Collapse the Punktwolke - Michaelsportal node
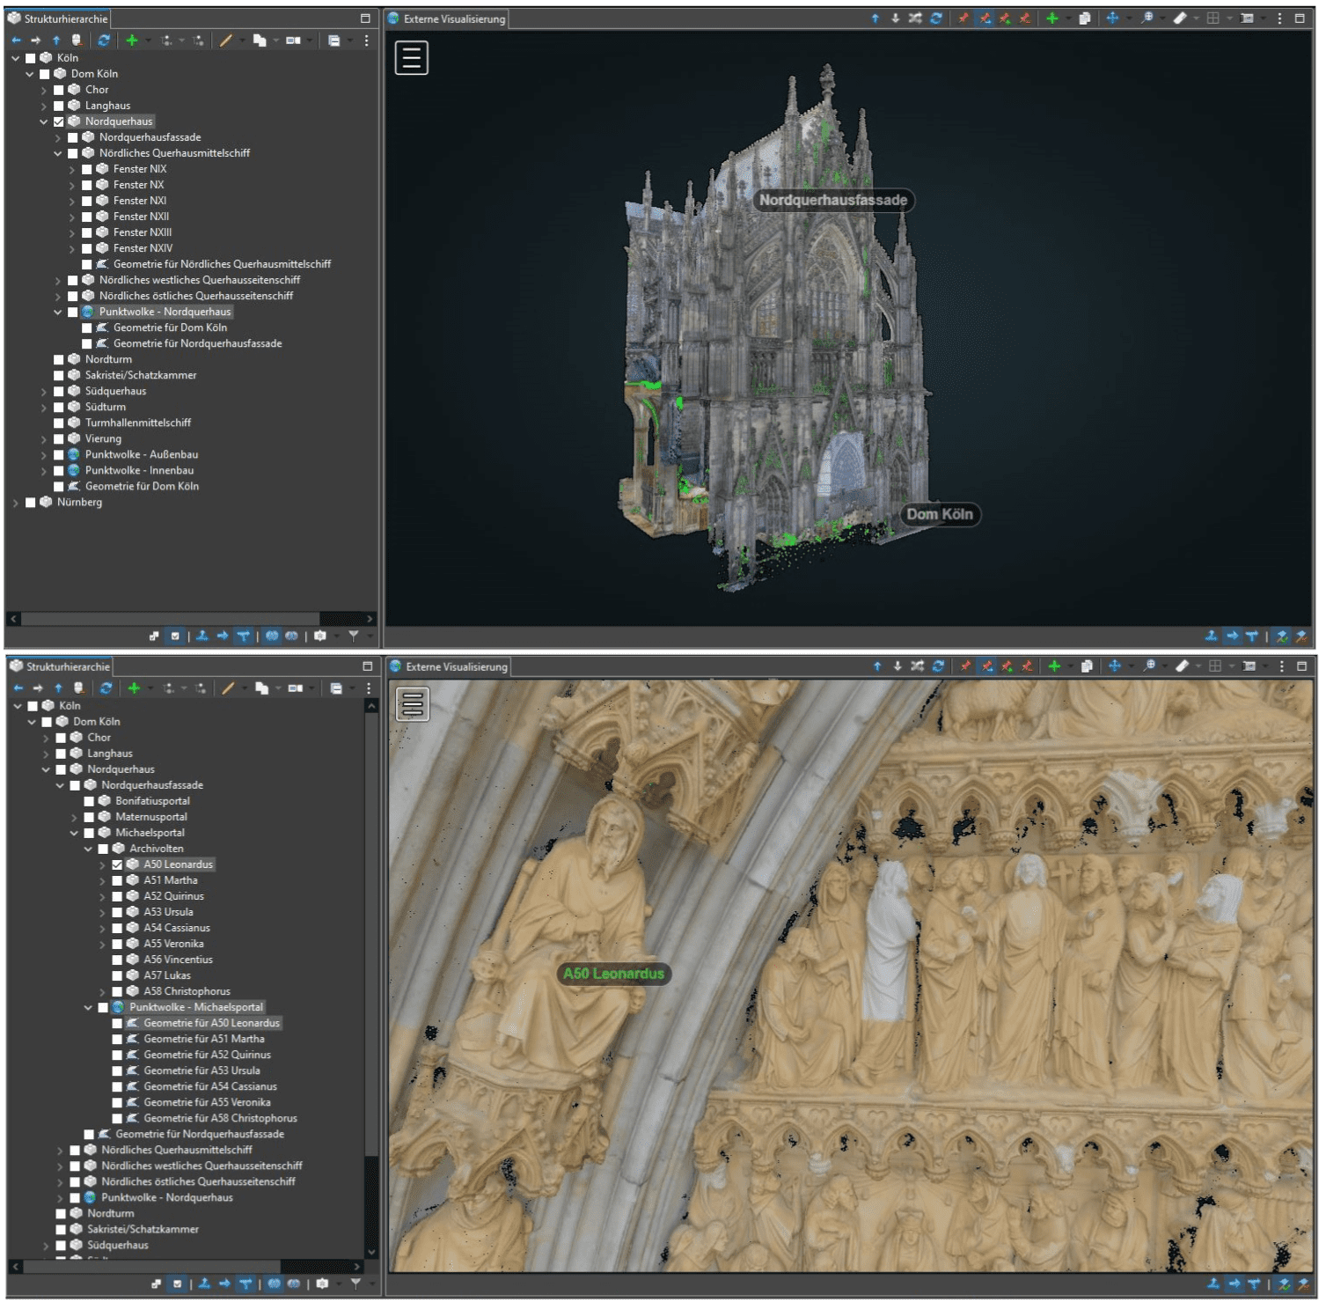The height and width of the screenshot is (1302, 1326). point(88,1007)
